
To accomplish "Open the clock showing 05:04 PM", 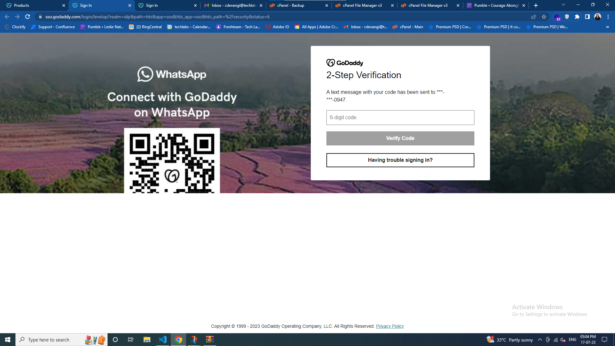I will coord(588,340).
